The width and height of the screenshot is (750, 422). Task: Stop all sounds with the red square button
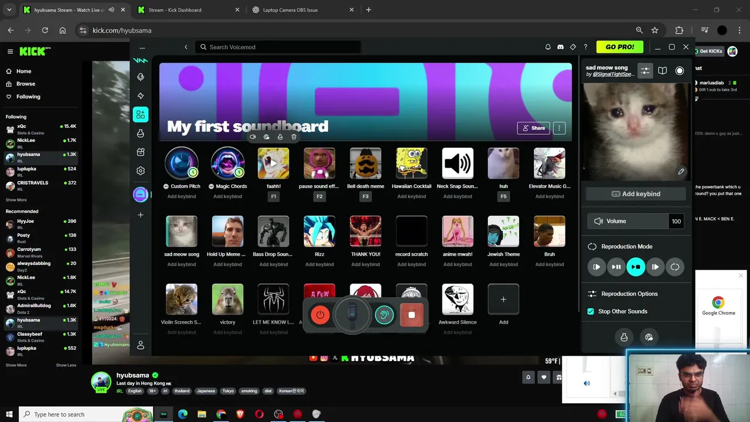[411, 315]
